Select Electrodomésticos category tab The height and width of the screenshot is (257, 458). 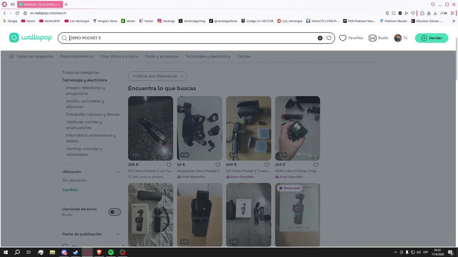77,56
